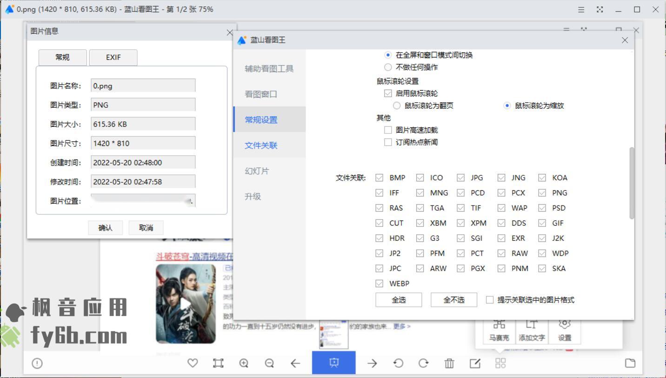Delete the image with trash icon
The height and width of the screenshot is (378, 666).
pos(449,363)
